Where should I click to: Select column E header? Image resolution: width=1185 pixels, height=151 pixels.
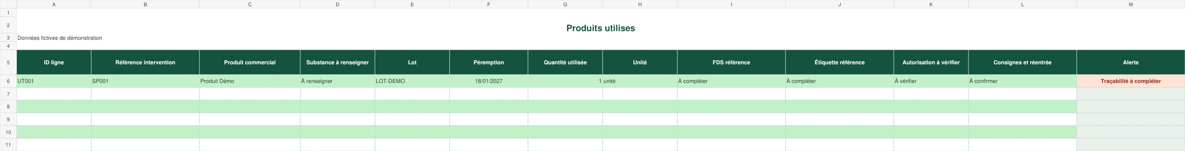coord(412,4)
